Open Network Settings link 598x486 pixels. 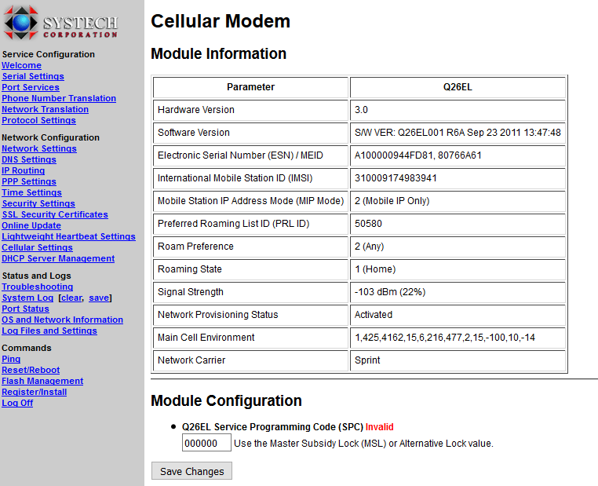[39, 148]
